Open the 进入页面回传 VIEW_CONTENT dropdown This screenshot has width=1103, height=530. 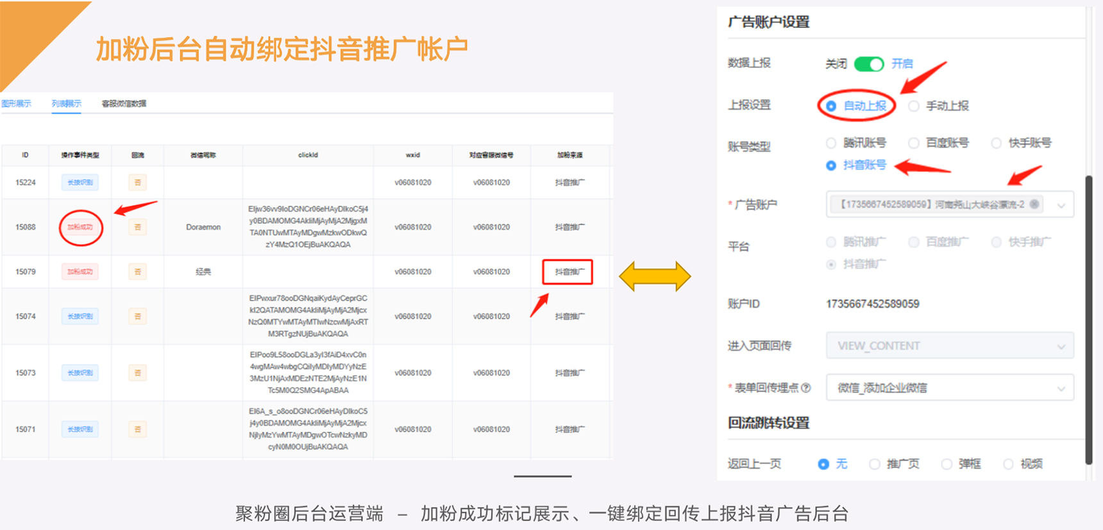[949, 346]
